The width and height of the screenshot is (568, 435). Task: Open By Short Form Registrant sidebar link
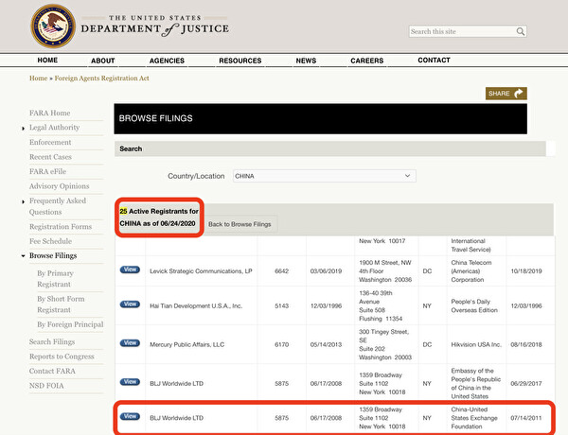tap(61, 304)
